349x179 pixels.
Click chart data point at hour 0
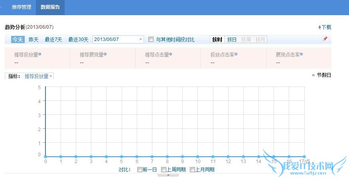45,157
